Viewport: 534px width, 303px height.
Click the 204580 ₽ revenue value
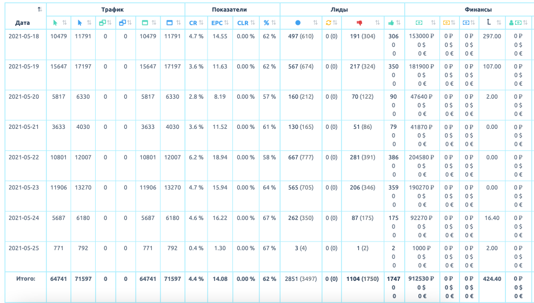click(421, 157)
